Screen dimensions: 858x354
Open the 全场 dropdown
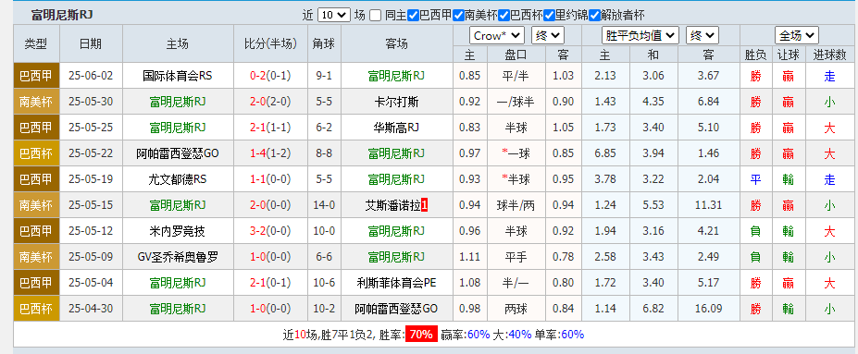point(796,36)
